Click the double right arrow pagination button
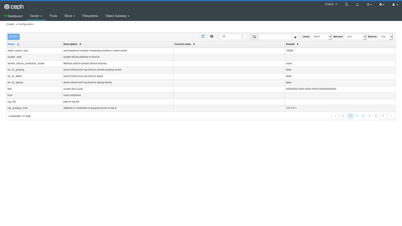This screenshot has width=402, height=226. click(383, 116)
